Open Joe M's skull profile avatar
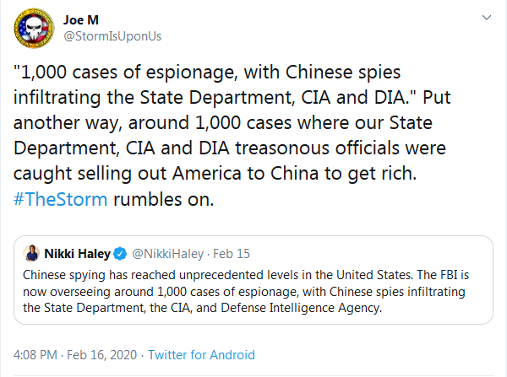The image size is (507, 377). click(x=32, y=32)
